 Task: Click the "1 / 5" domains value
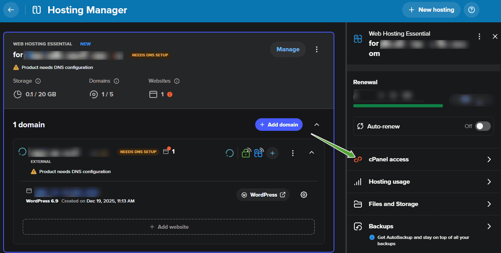[107, 94]
